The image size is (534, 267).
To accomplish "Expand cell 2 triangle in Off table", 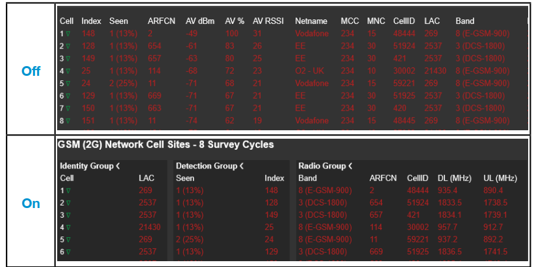I will point(68,46).
